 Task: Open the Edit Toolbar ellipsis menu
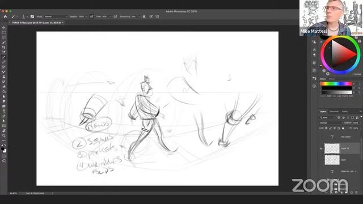[4, 140]
